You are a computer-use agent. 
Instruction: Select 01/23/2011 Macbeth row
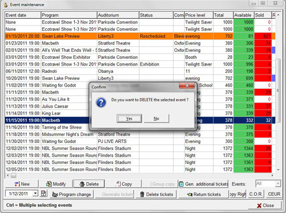[140, 43]
